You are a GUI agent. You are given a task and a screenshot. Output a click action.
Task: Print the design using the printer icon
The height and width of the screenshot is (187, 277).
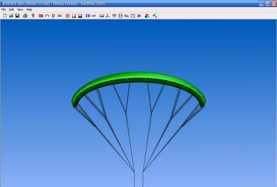pyautogui.click(x=25, y=16)
